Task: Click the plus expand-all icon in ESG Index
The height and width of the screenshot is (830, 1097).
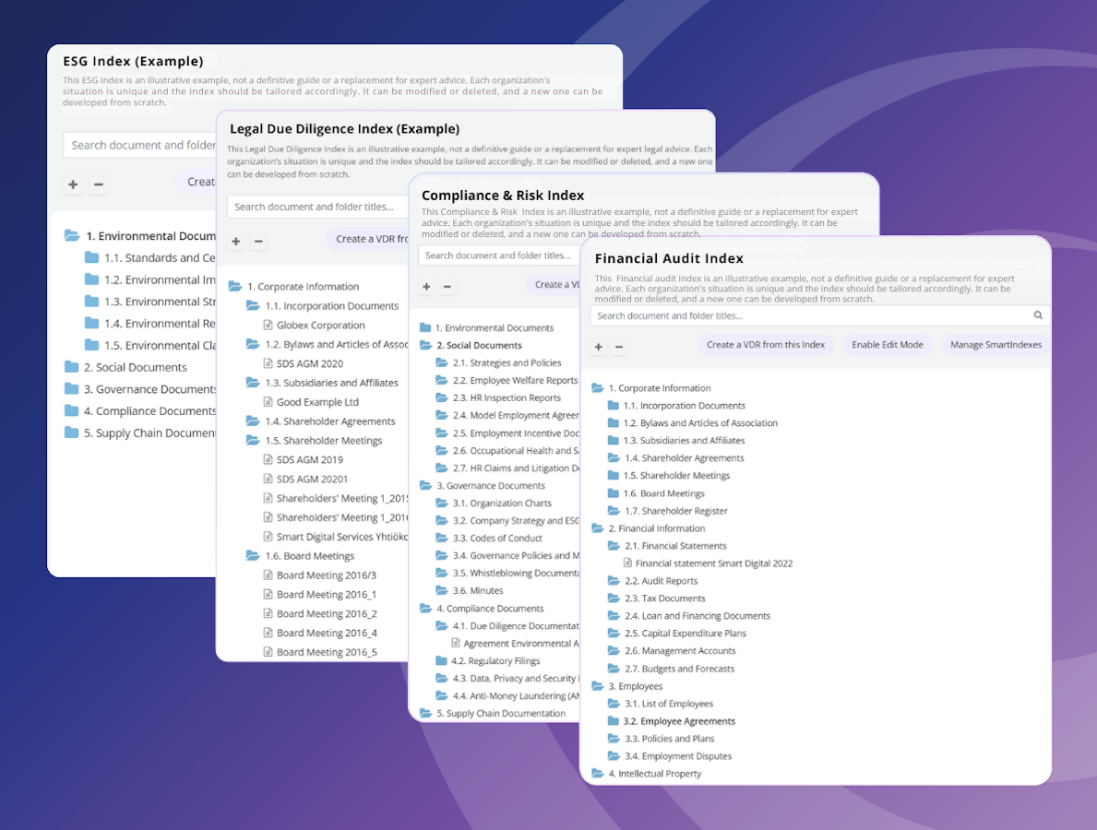Action: click(73, 184)
